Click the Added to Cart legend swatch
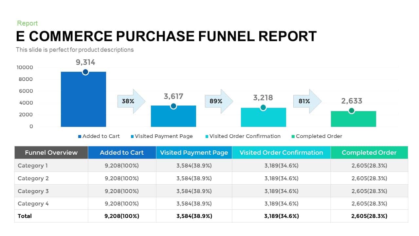The image size is (419, 236). [80, 136]
